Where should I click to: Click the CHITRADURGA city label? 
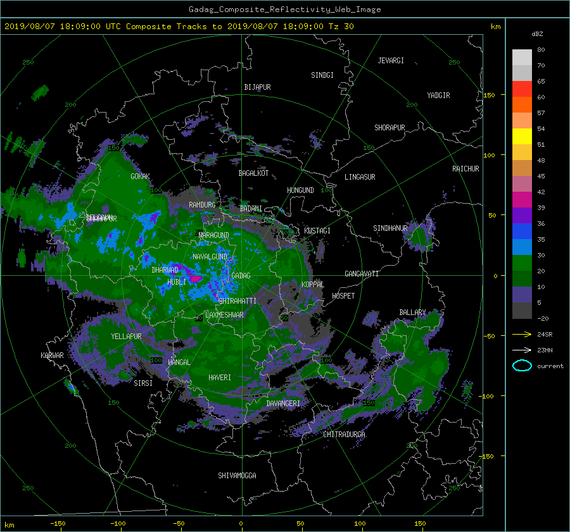(x=345, y=435)
